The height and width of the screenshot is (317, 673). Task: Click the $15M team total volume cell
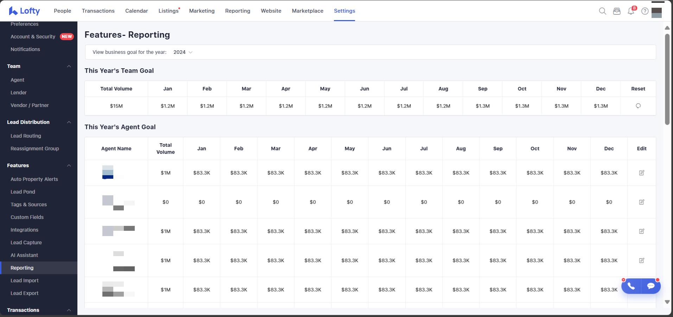[x=116, y=106]
